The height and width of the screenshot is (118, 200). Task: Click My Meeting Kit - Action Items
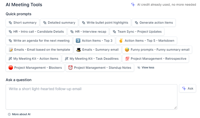33,59
